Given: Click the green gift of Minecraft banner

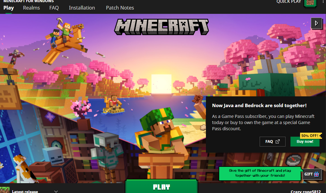Looking at the screenshot, I should point(260,173).
